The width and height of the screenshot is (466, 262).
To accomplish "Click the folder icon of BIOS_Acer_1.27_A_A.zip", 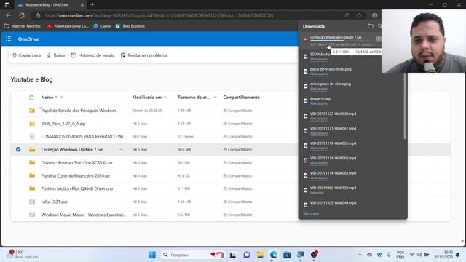I will pos(32,124).
